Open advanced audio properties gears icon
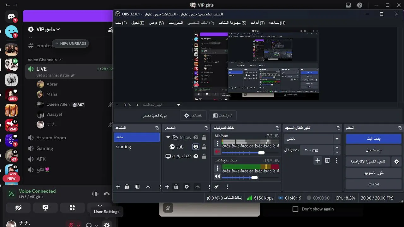 (217, 187)
